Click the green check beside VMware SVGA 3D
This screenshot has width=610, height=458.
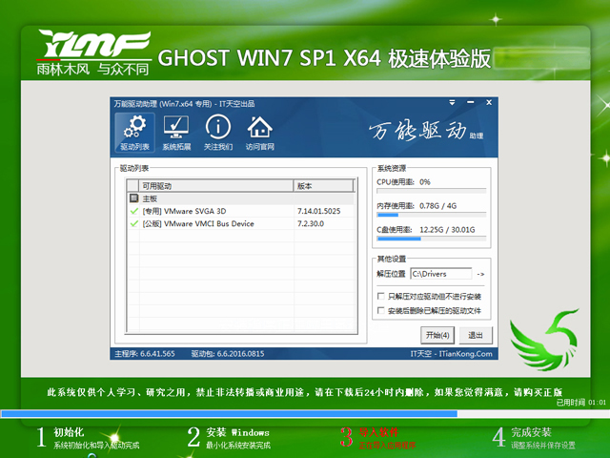tap(134, 210)
